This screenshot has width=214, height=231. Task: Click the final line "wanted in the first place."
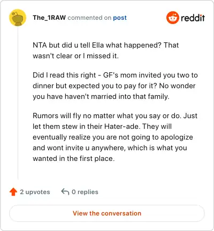coord(73,158)
